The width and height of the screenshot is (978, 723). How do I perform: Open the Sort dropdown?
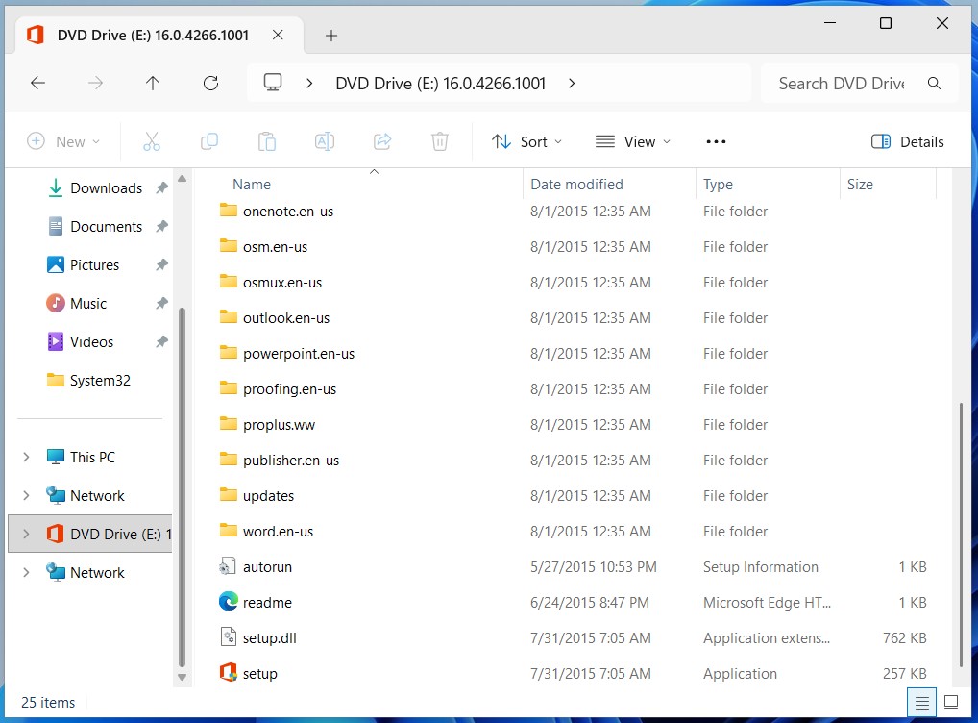(x=526, y=141)
